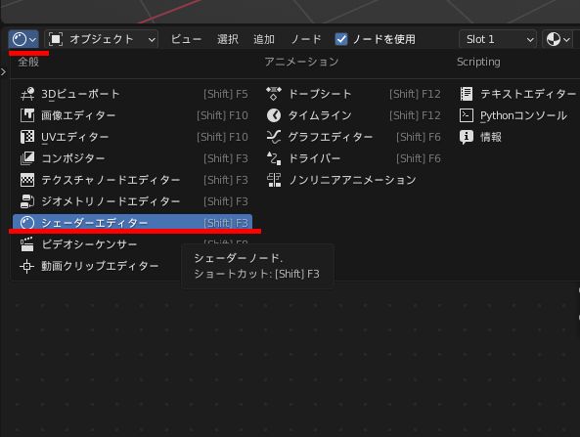Expand the オブジェクト shader type dropdown

pyautogui.click(x=102, y=39)
